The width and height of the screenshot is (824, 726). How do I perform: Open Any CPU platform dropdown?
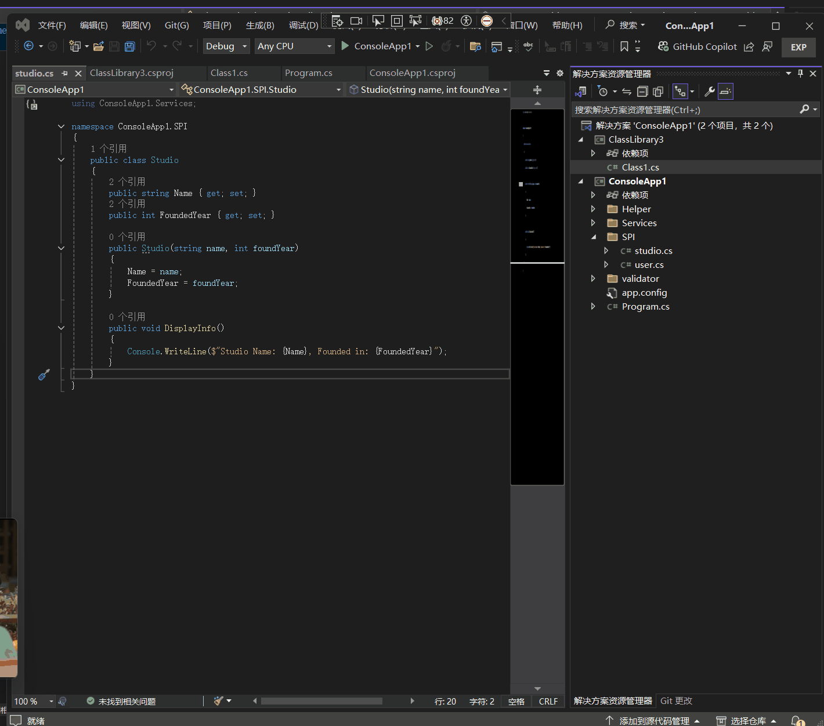(294, 46)
